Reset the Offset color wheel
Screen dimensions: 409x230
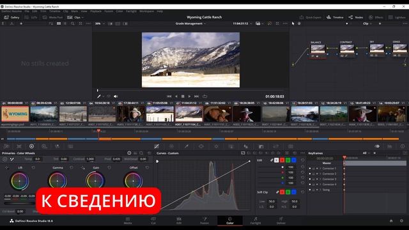[147, 167]
